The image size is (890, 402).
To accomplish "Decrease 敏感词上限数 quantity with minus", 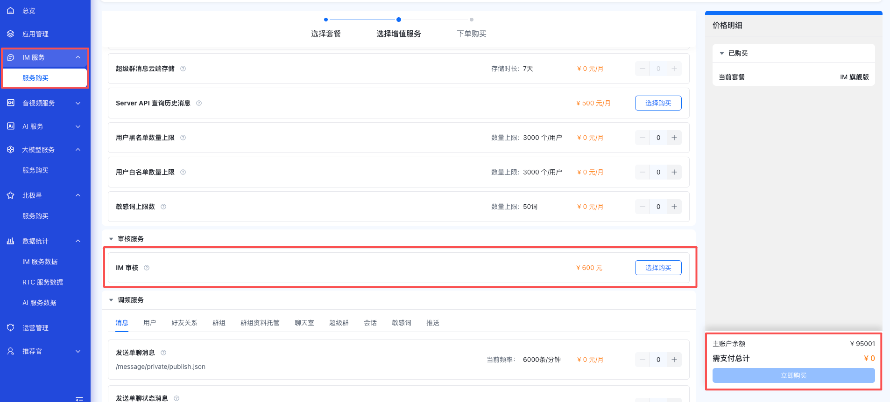I will pos(643,207).
